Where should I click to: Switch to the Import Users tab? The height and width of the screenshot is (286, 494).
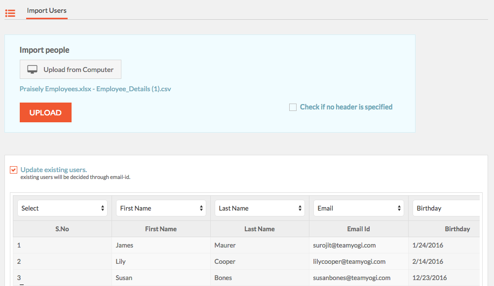(46, 11)
